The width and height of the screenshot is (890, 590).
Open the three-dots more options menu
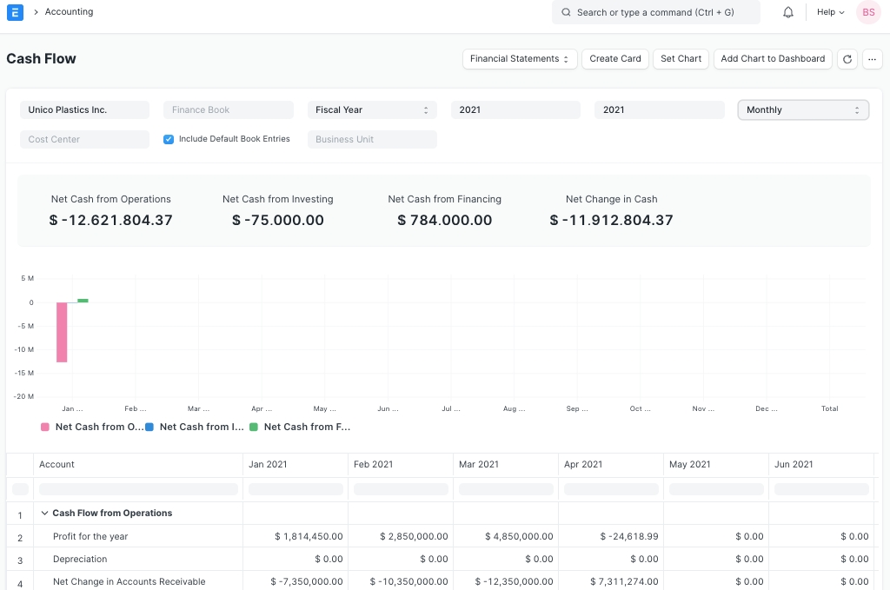872,59
